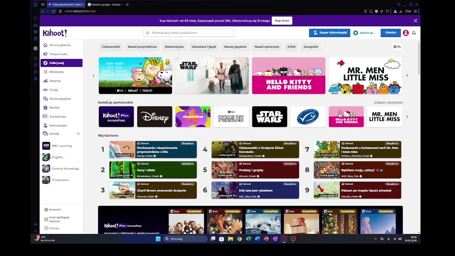Open Excel from the taskbar
The height and width of the screenshot is (256, 455).
[x=248, y=239]
